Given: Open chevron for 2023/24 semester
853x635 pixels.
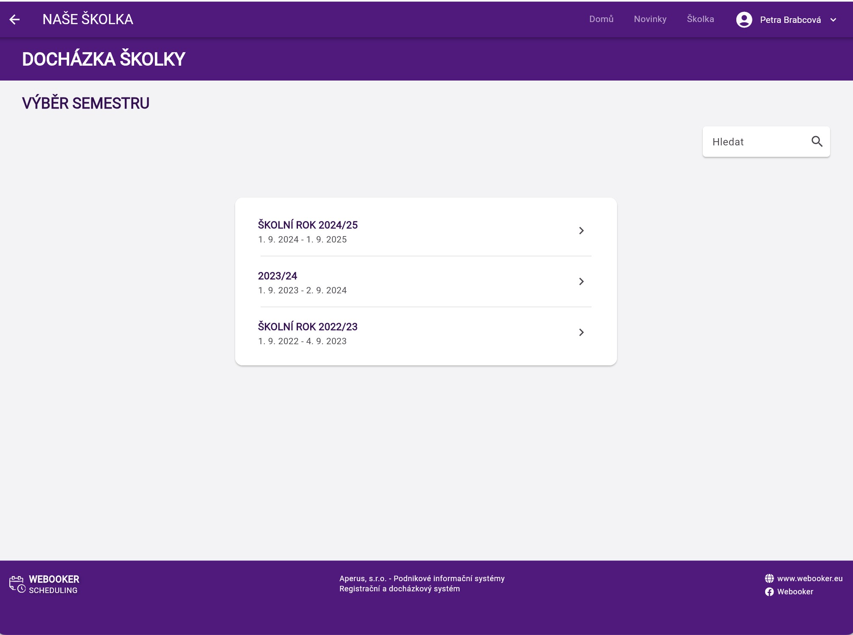Looking at the screenshot, I should (x=581, y=281).
